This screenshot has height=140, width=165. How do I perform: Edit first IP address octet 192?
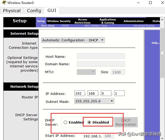click(x=79, y=93)
